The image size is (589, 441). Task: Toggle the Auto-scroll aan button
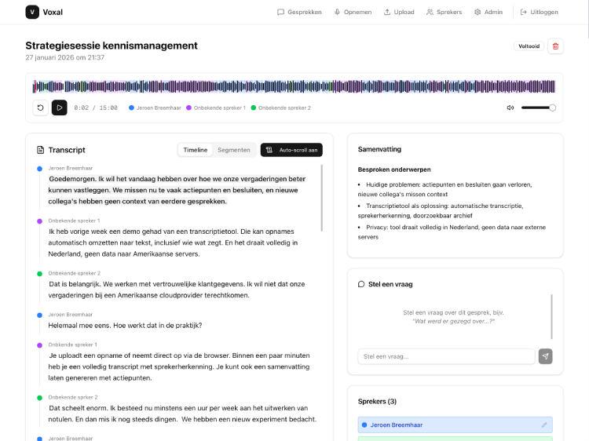291,149
